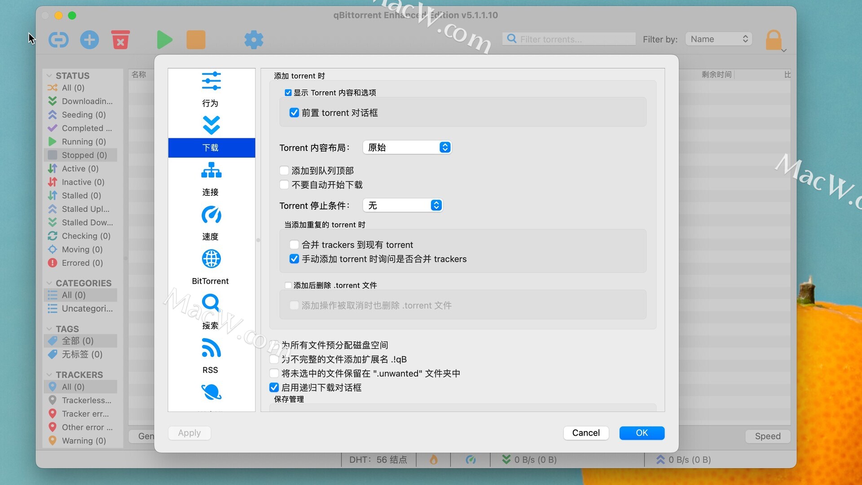Uncheck 前置 torrent 对话框
Image resolution: width=862 pixels, height=485 pixels.
click(294, 113)
